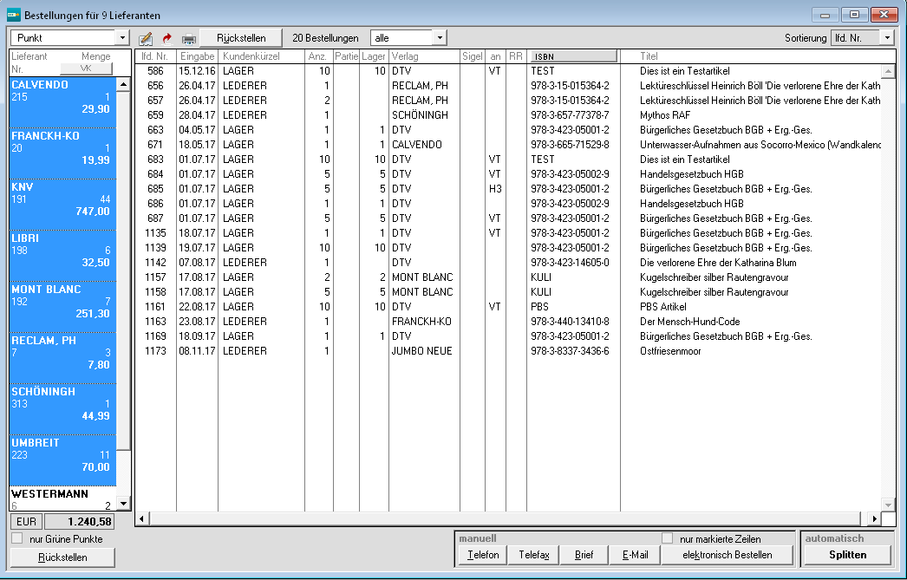Click the VK button in the supplier header
The width and height of the screenshot is (907, 580).
click(86, 68)
